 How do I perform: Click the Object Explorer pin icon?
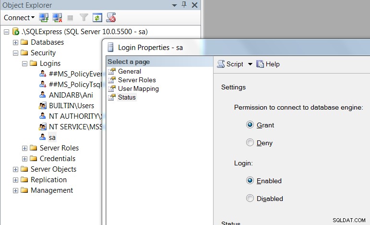coord(184,4)
